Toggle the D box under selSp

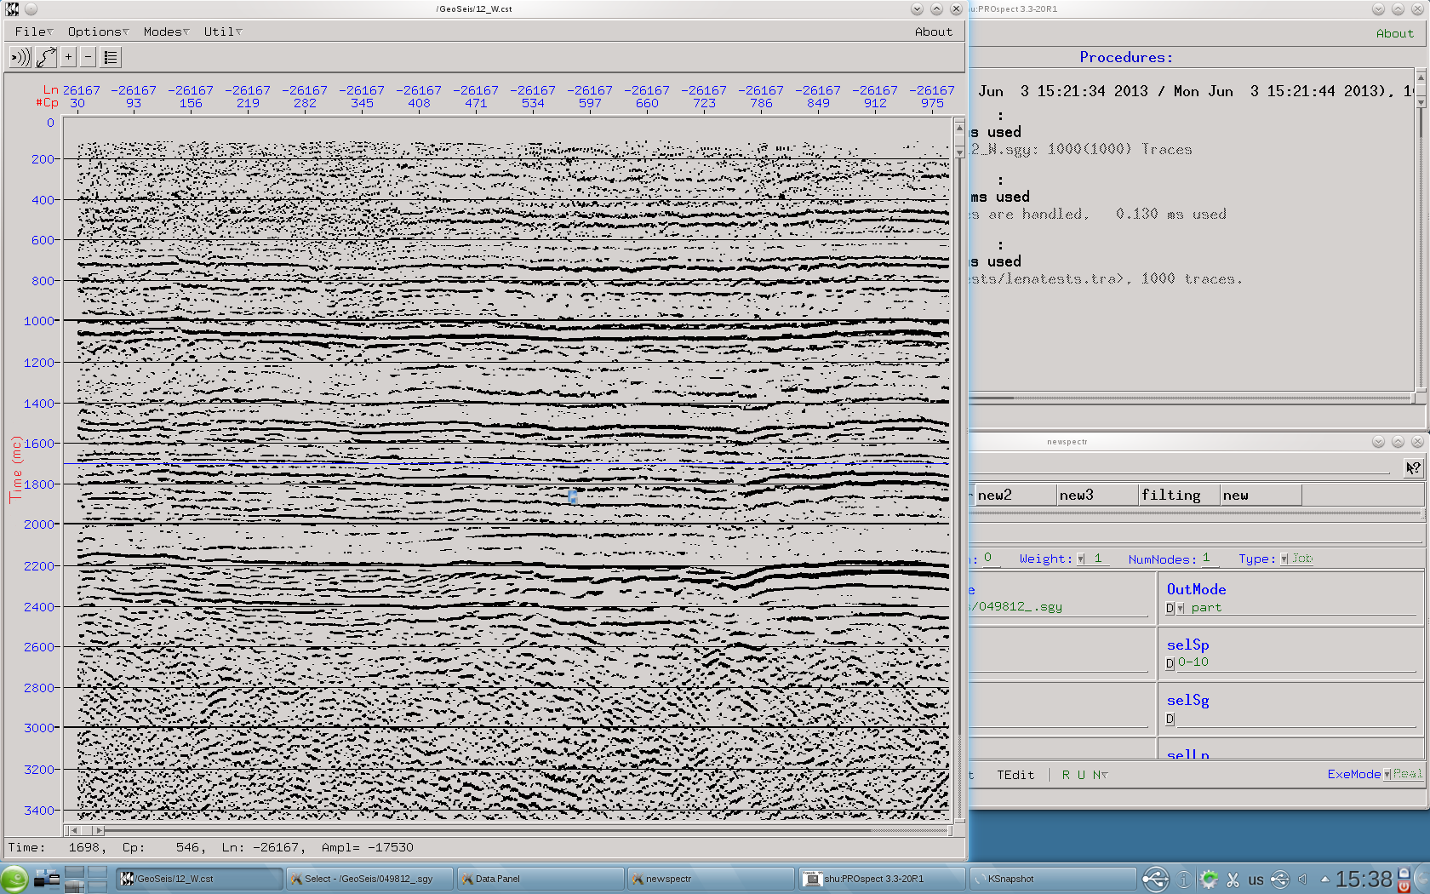click(1170, 663)
